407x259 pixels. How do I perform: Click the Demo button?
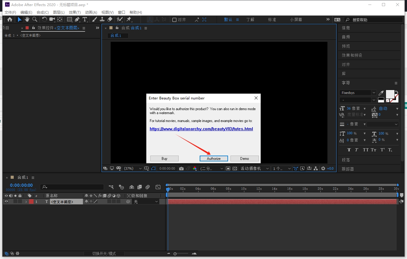[245, 158]
